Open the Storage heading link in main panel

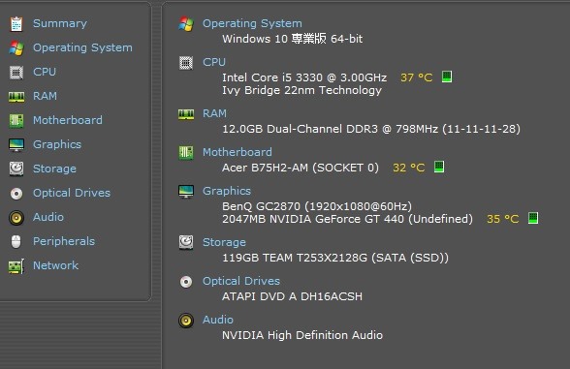click(x=224, y=242)
